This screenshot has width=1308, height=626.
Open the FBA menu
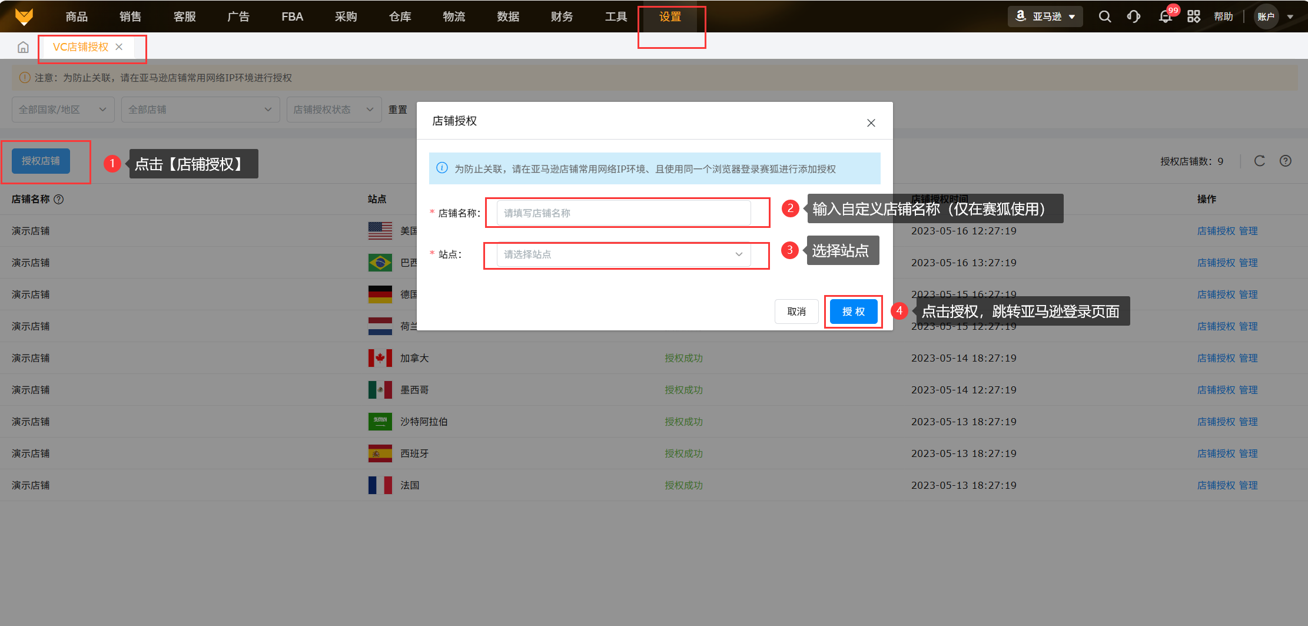coord(293,16)
